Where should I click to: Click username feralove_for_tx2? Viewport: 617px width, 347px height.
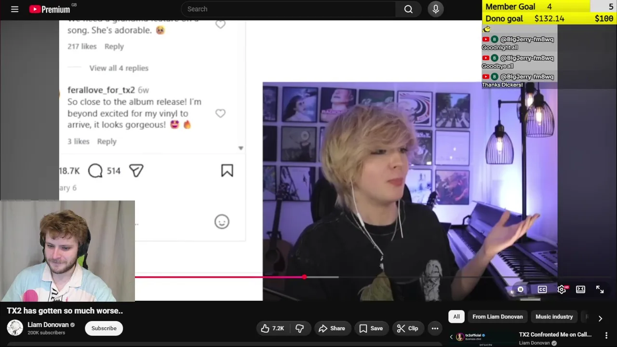point(101,90)
